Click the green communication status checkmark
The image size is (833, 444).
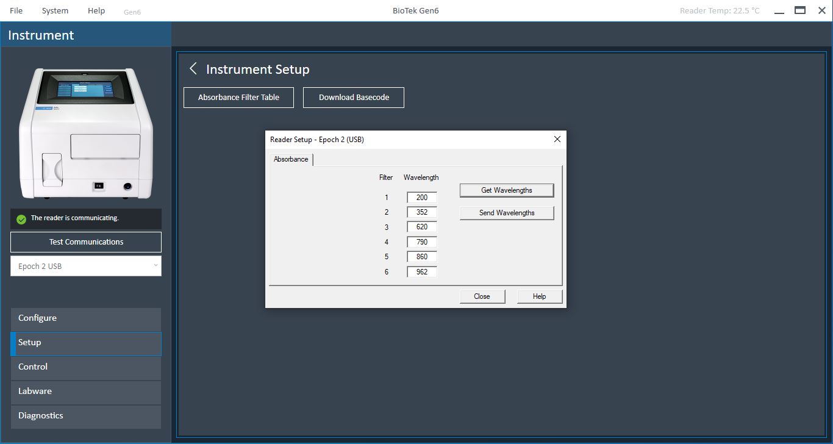(x=21, y=219)
